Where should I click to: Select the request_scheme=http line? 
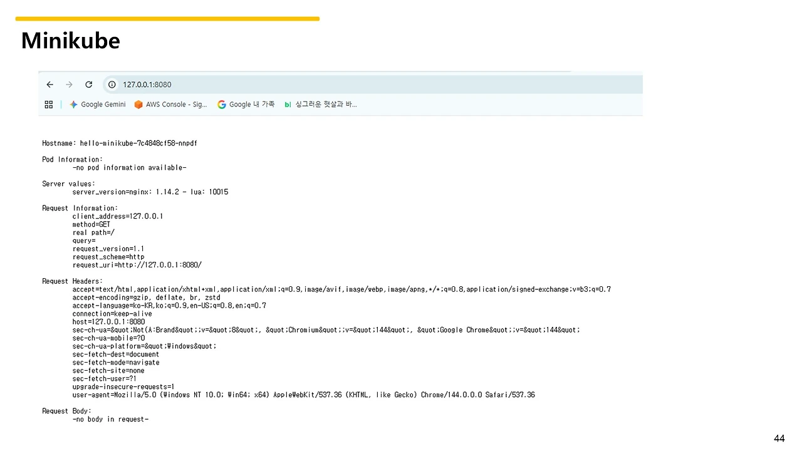(x=108, y=257)
